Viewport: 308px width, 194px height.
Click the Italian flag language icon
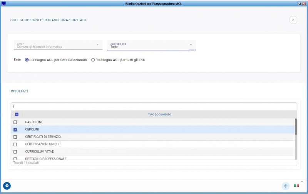coord(296,186)
